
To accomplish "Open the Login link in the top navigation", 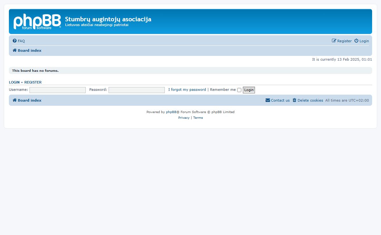I will click(364, 41).
